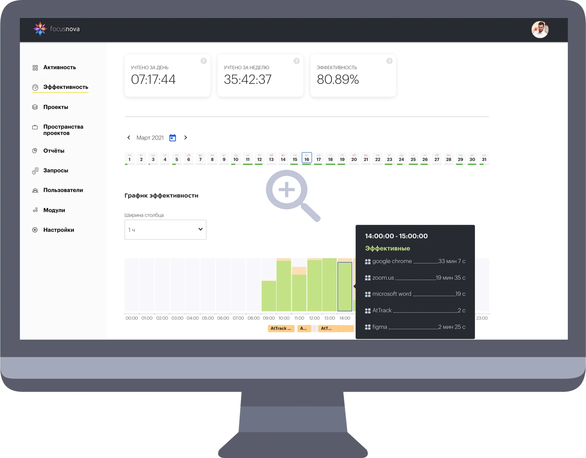Open the user profile avatar
586x458 pixels.
539,29
